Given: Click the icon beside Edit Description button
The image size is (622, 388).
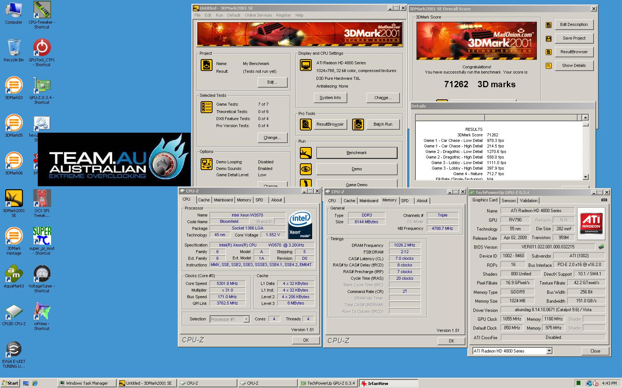Looking at the screenshot, I should (549, 25).
